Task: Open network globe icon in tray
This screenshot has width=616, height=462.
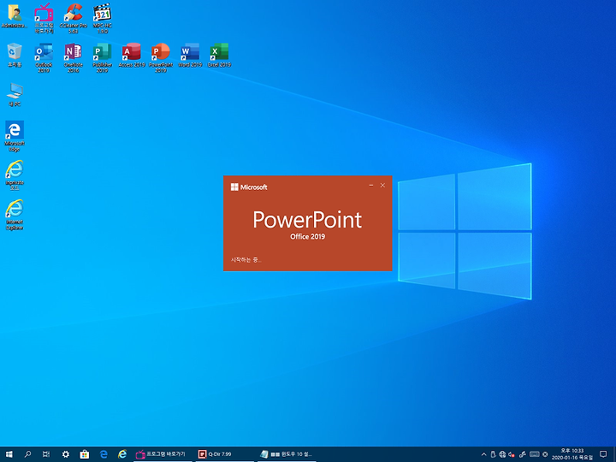Action: pyautogui.click(x=502, y=454)
